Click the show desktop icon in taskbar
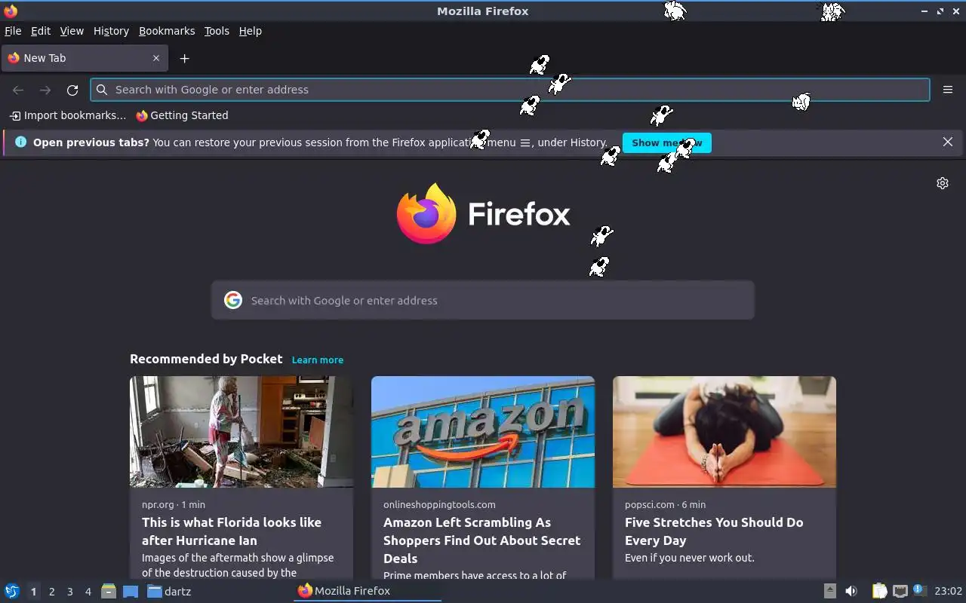This screenshot has height=603, width=966. [x=131, y=592]
